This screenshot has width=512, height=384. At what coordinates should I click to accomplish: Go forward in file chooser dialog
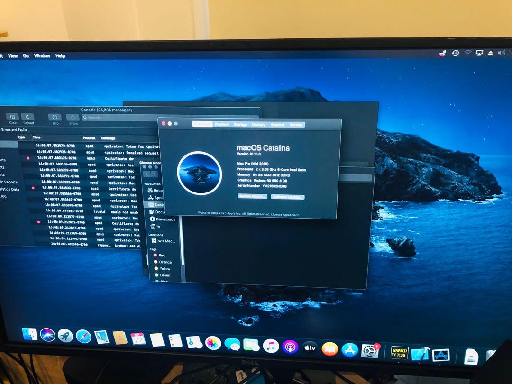click(x=154, y=174)
